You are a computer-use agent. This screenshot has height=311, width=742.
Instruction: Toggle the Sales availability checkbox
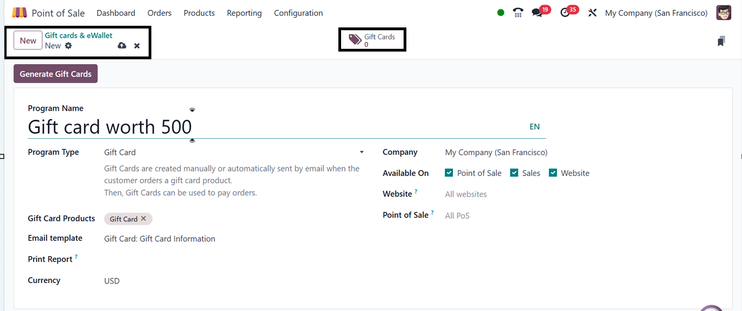pyautogui.click(x=514, y=173)
